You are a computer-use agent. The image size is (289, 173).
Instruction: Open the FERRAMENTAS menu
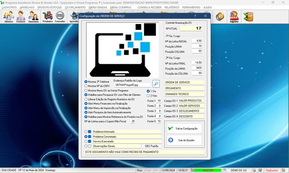tap(191, 7)
